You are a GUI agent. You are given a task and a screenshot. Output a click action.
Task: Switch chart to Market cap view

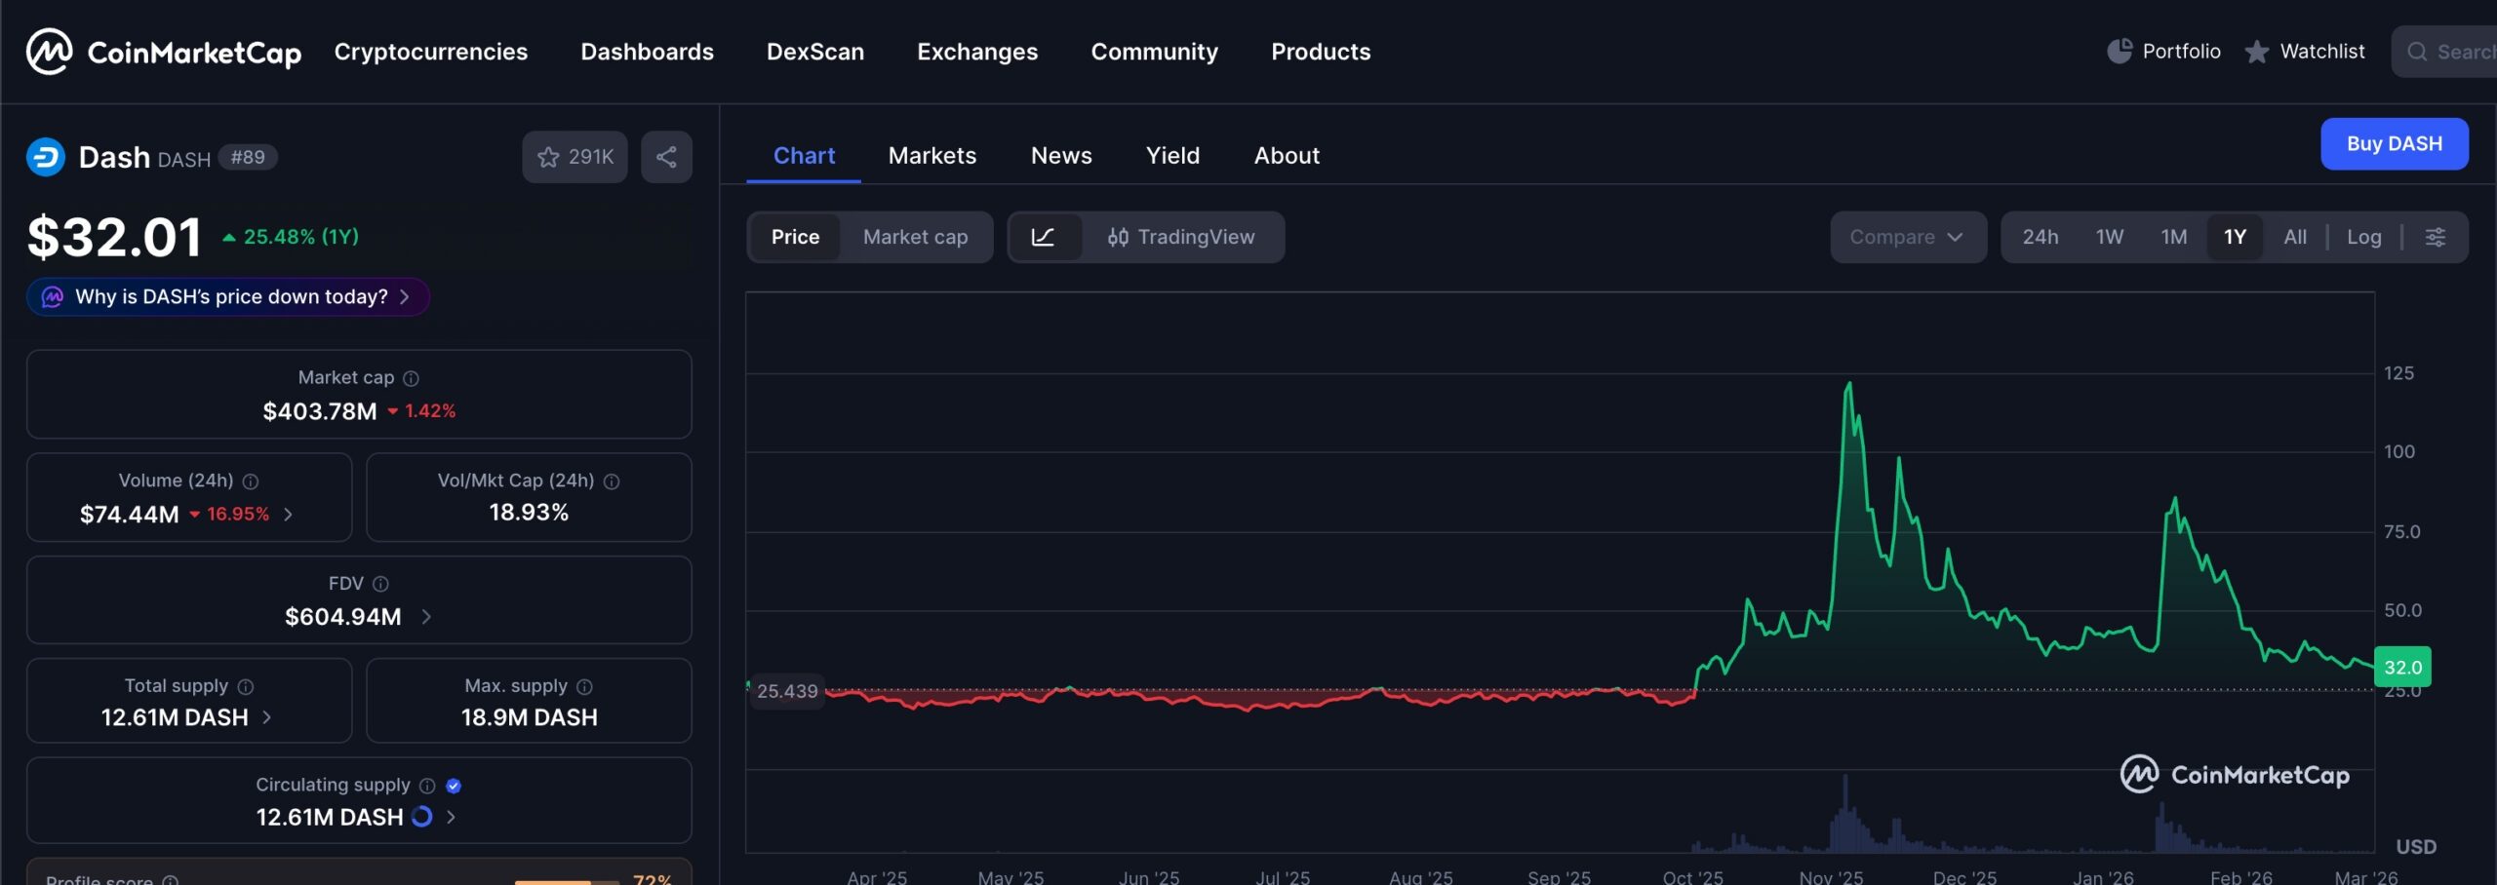click(915, 237)
